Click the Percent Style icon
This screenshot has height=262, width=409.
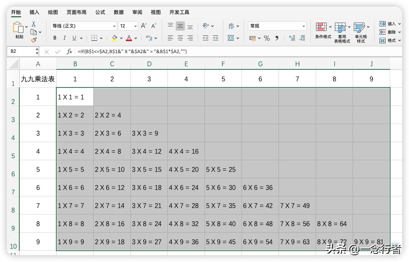[x=267, y=38]
